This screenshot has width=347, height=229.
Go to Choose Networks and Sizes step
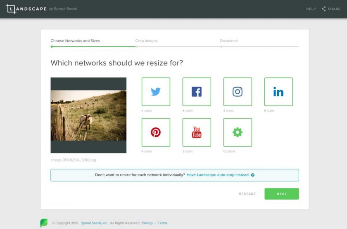[75, 41]
